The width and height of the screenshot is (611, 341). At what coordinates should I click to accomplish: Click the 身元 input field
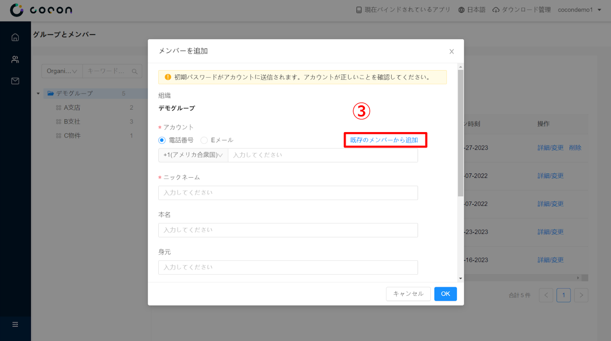(x=288, y=267)
